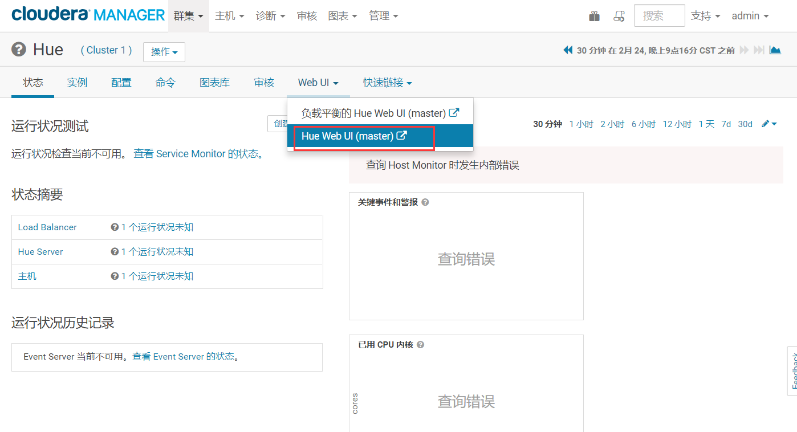Click help icon next to 关键事件和警报
This screenshot has height=432, width=797.
pos(425,202)
